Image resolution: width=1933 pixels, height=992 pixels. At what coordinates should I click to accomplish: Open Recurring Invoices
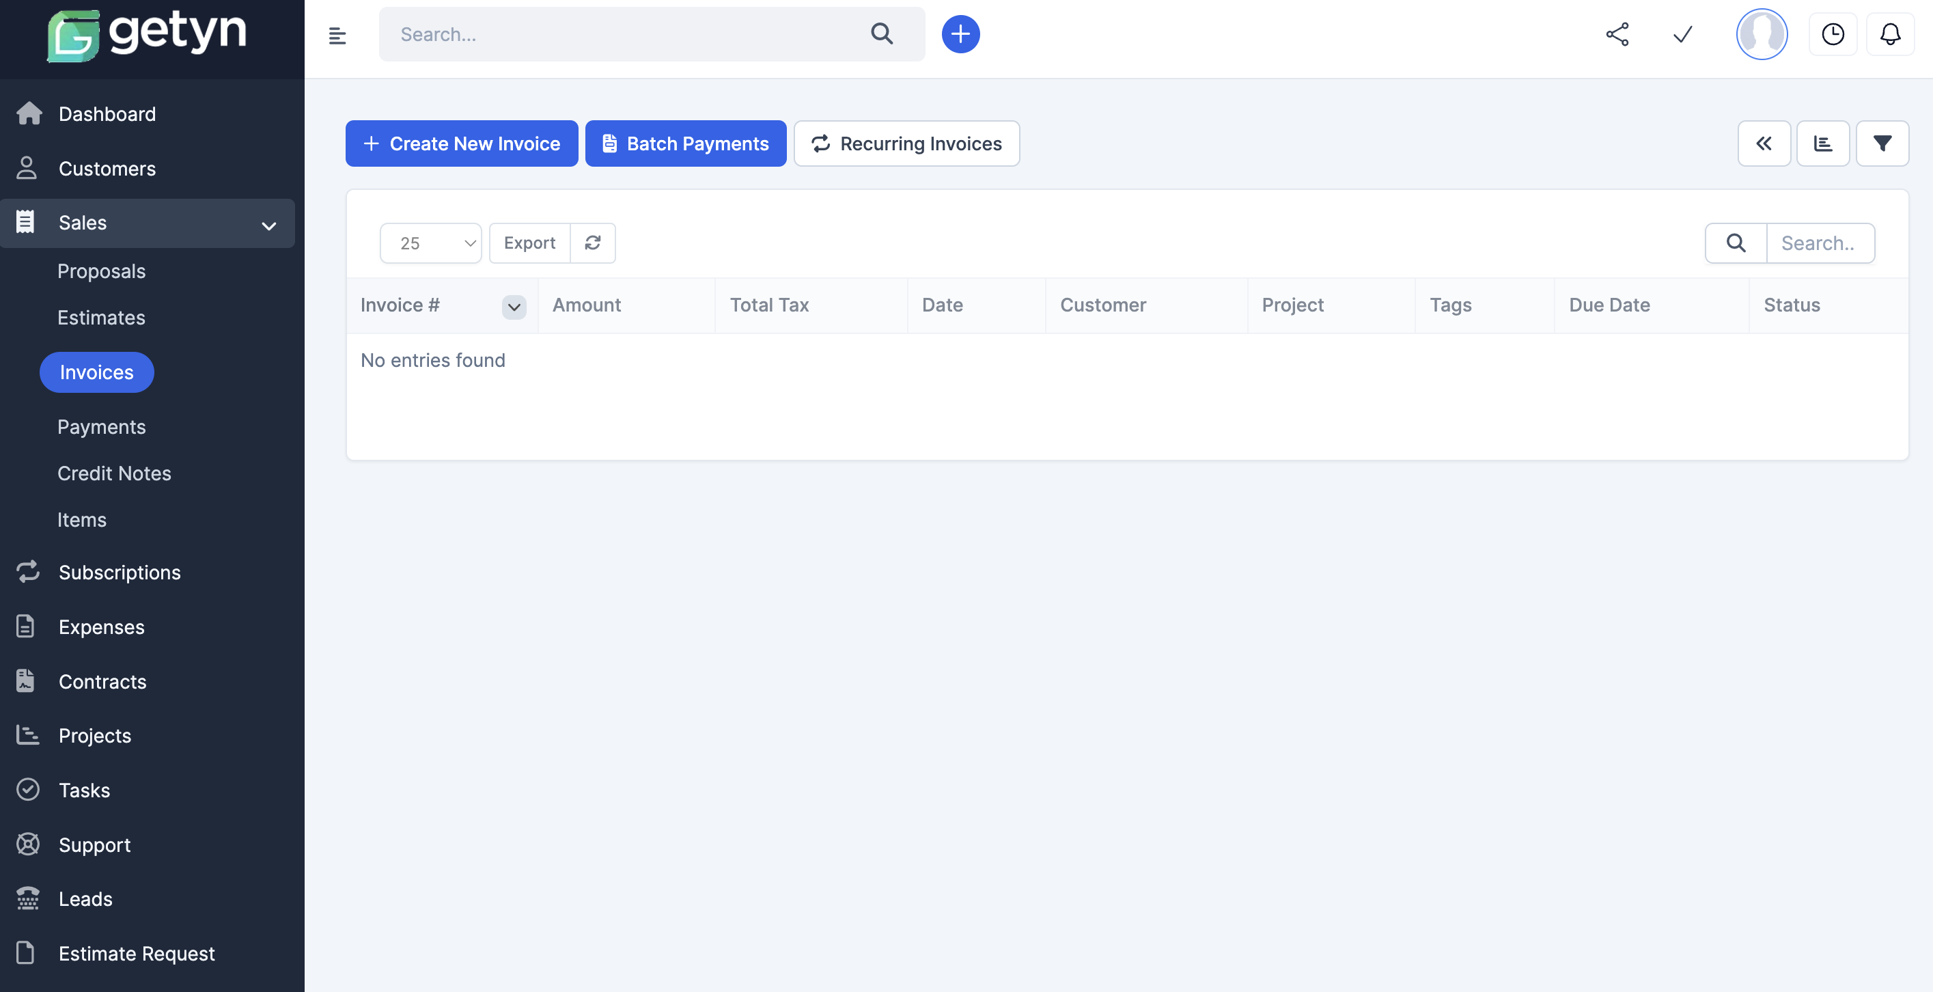(906, 143)
